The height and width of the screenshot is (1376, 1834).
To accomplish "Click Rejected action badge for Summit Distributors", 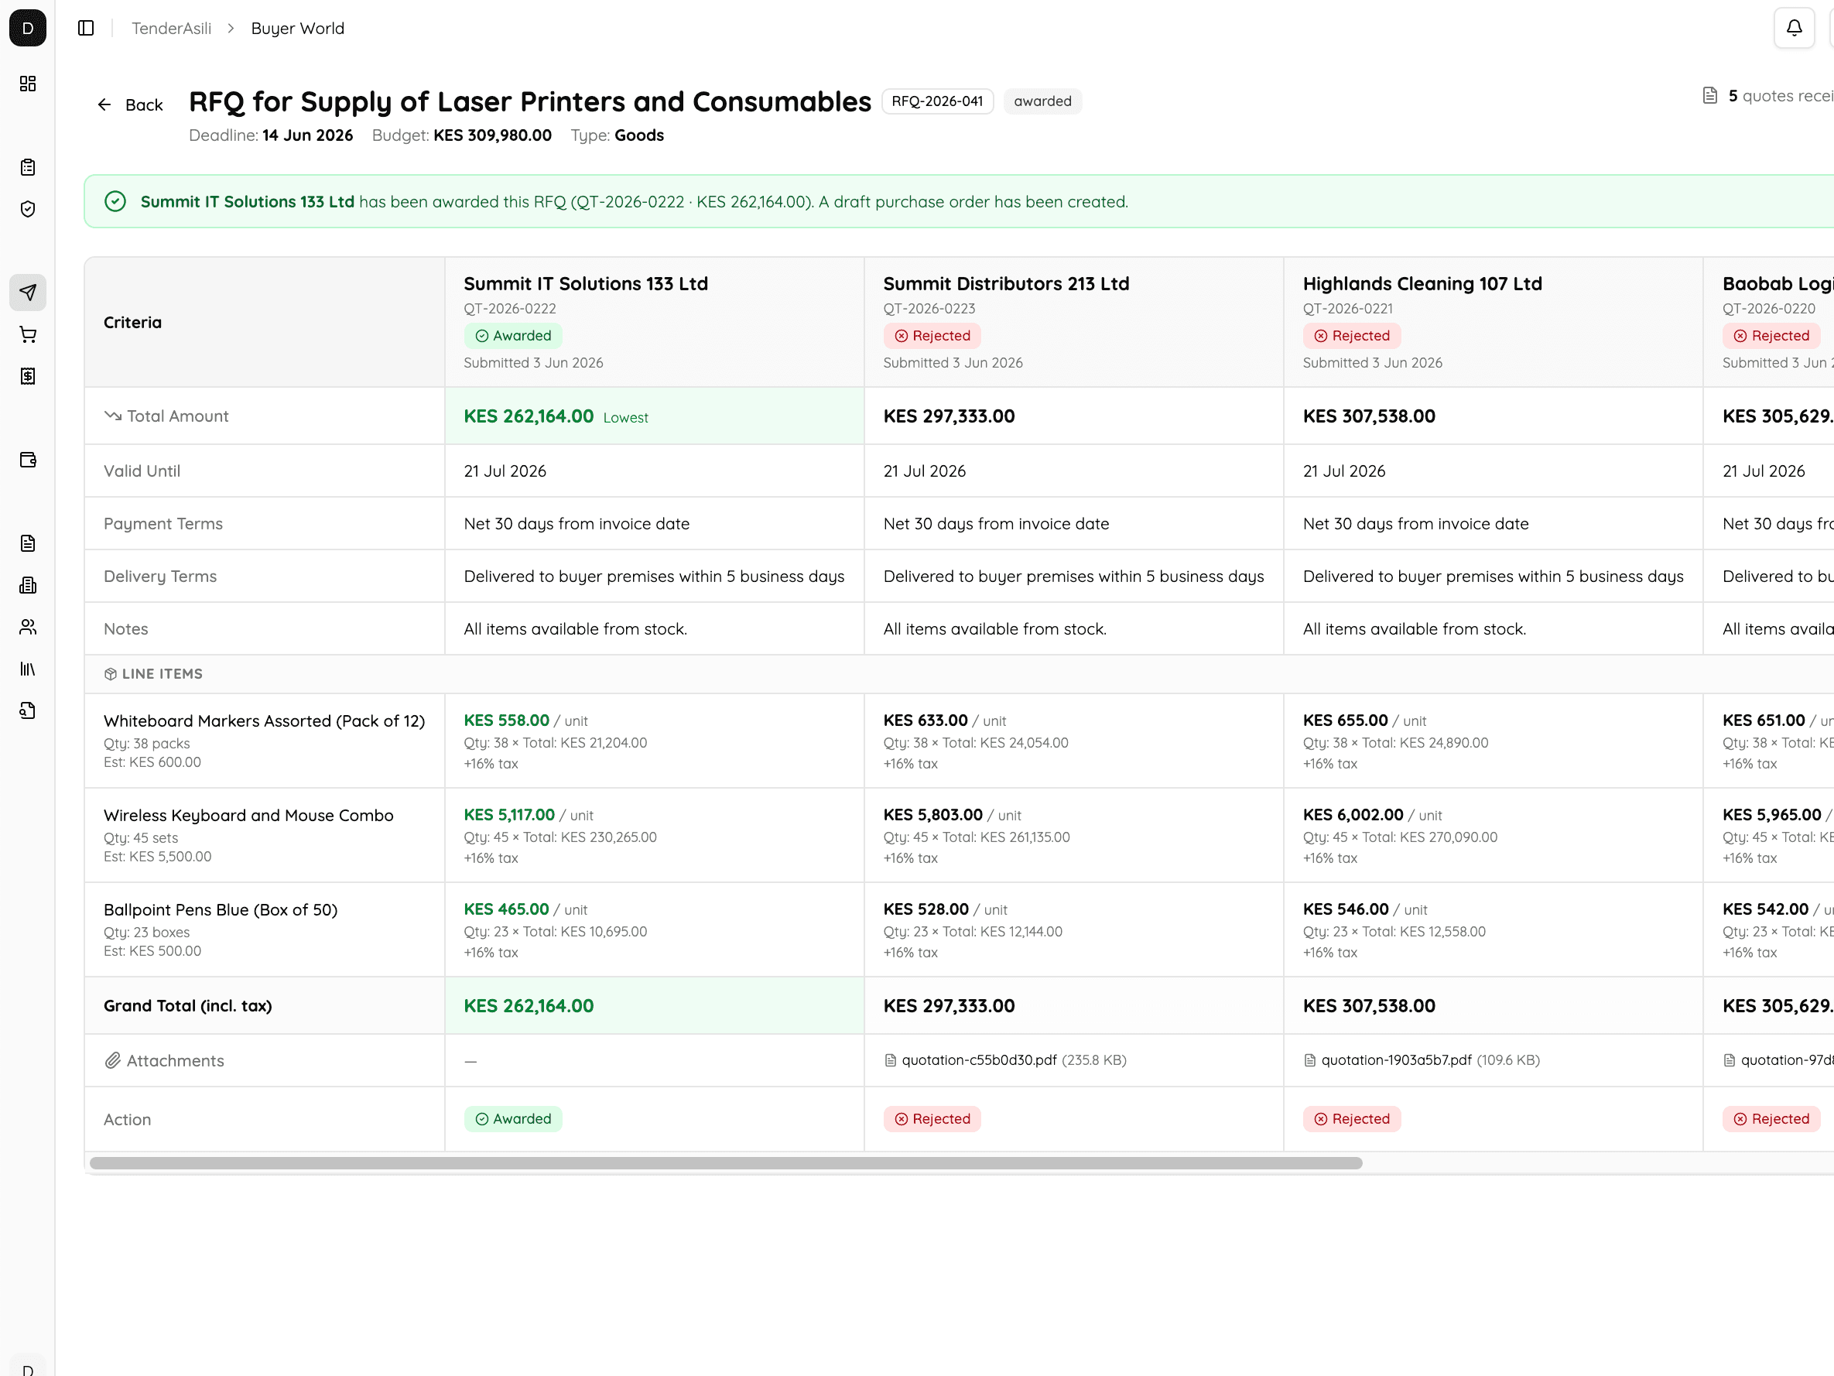I will (932, 1119).
